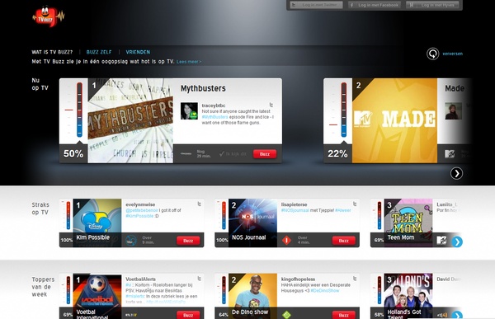The image size is (495, 319).
Task: Click the Twitter bird icon on Mythbusters tweet
Action: (x=271, y=105)
